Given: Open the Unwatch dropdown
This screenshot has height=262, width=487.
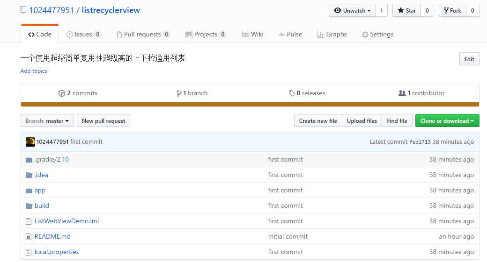Looking at the screenshot, I should coord(352,11).
